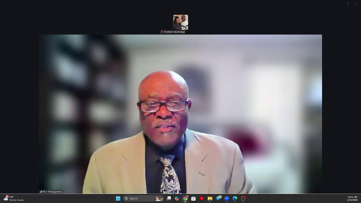
Task: Open File Explorer from the taskbar
Action: 210,198
